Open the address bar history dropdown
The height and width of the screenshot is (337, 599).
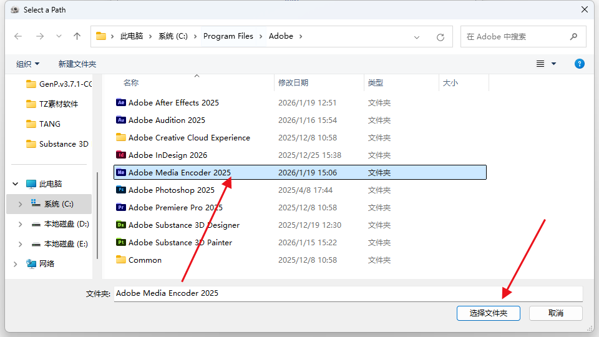[x=417, y=37]
